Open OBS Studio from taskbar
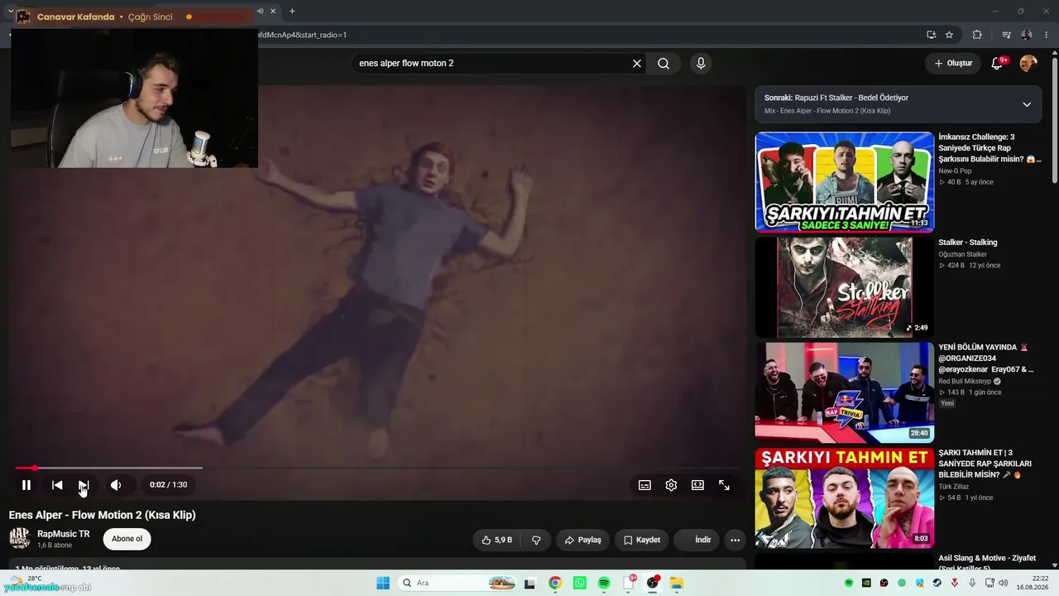The height and width of the screenshot is (596, 1059). pos(653,583)
